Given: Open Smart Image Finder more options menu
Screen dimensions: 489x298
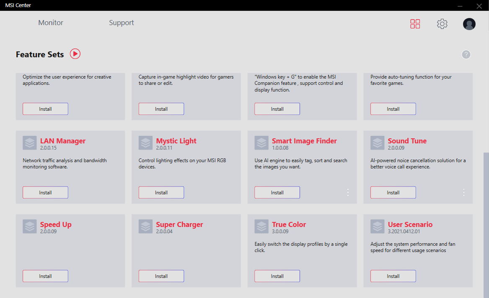Looking at the screenshot, I should point(348,192).
